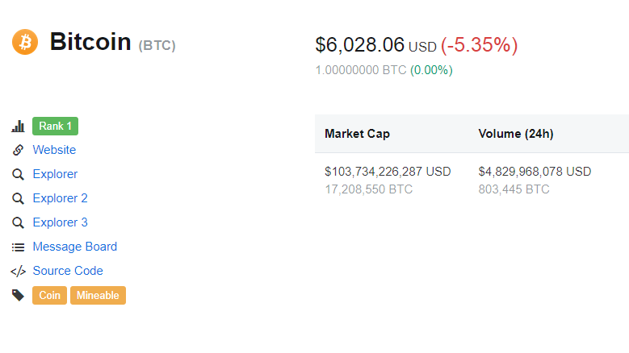Click the green Rank 1 badge
Screen dimensions: 629x353
click(x=55, y=127)
